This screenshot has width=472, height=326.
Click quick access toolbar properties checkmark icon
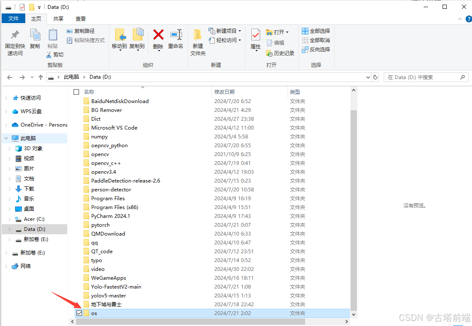tap(22, 7)
